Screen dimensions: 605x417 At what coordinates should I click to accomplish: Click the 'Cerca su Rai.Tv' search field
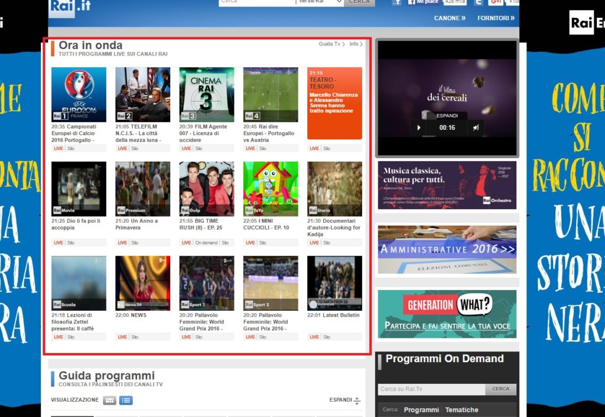(x=431, y=389)
